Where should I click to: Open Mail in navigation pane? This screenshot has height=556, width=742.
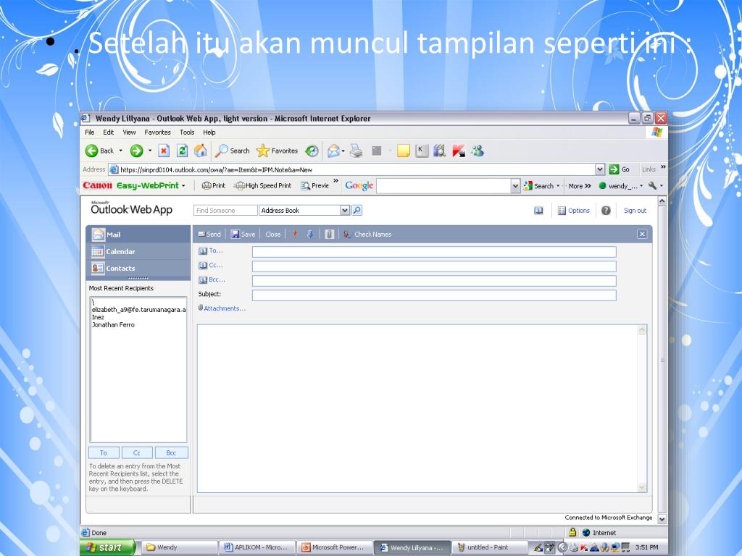138,235
